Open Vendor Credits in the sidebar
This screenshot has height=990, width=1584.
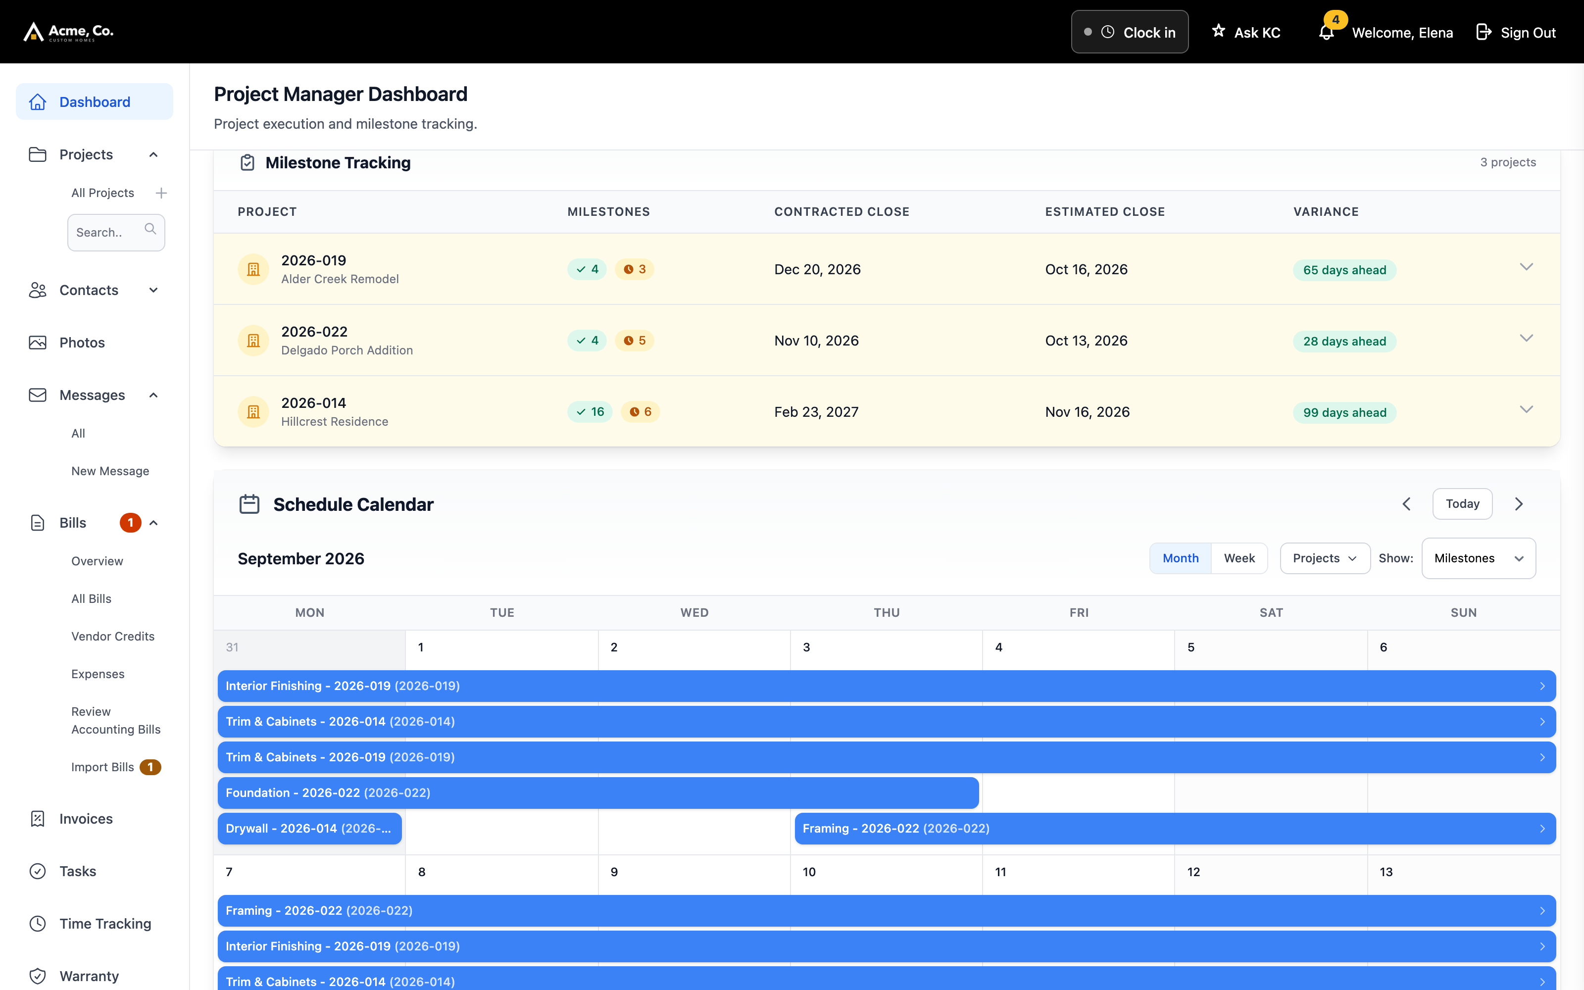pyautogui.click(x=113, y=637)
